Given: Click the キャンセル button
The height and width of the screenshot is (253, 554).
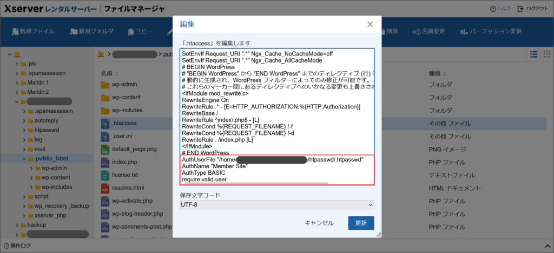Looking at the screenshot, I should [x=319, y=223].
